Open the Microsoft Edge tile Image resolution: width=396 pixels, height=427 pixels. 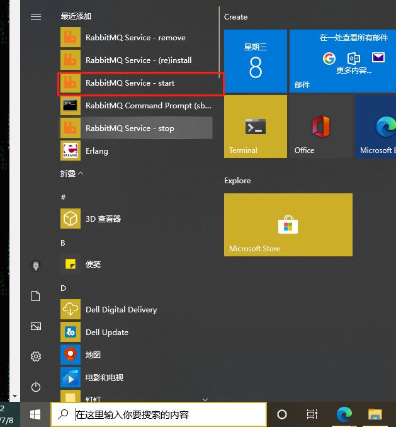coord(376,127)
